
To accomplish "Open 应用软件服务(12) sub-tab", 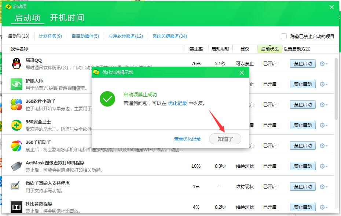I will pos(126,36).
